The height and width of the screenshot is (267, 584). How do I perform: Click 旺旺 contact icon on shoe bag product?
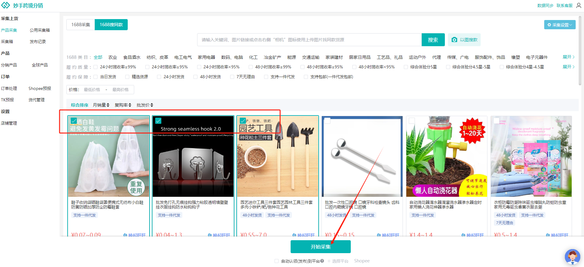coord(125,235)
